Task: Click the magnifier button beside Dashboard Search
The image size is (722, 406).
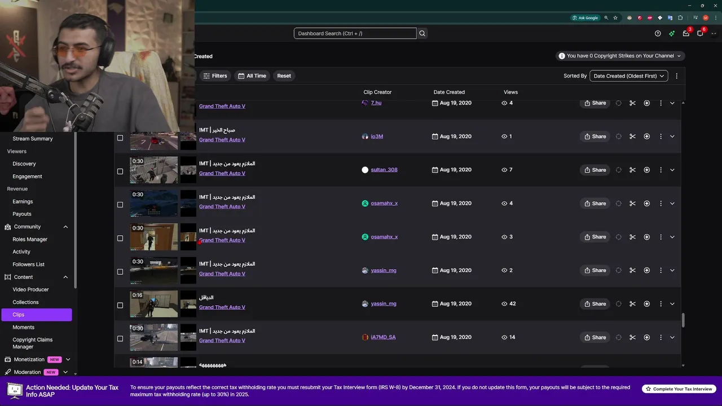Action: (422, 33)
